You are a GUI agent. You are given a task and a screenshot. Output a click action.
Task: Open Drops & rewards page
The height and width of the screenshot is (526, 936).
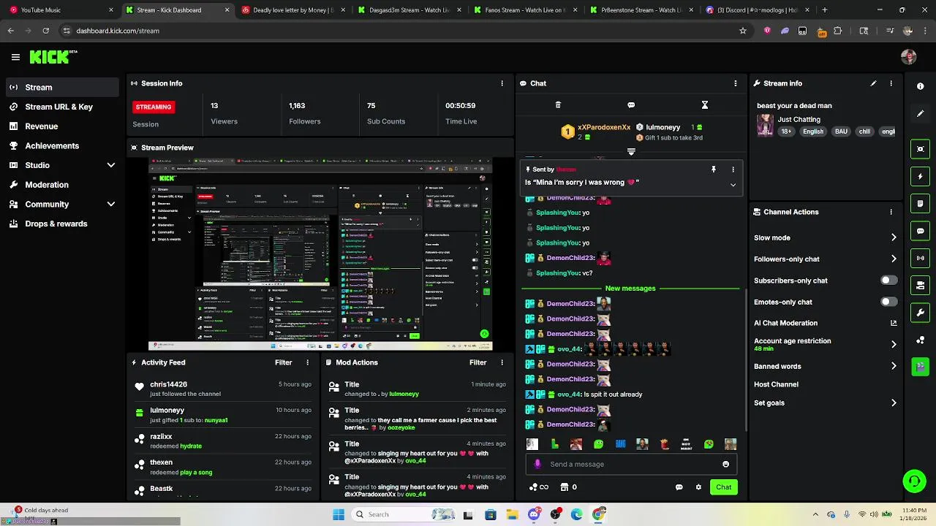coord(61,224)
